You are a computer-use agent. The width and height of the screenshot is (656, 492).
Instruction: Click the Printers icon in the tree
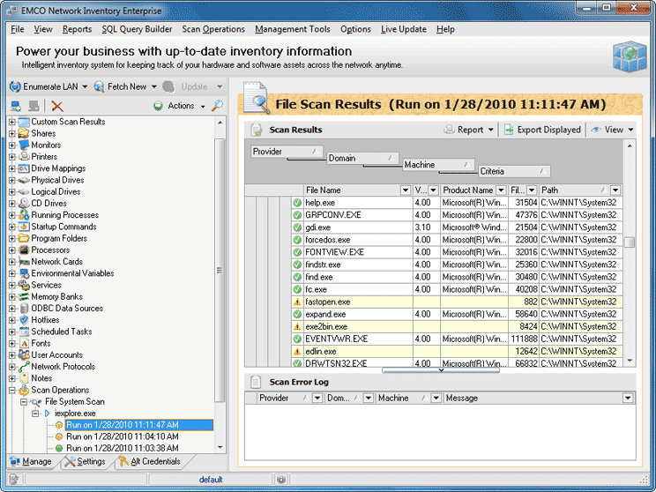[24, 157]
